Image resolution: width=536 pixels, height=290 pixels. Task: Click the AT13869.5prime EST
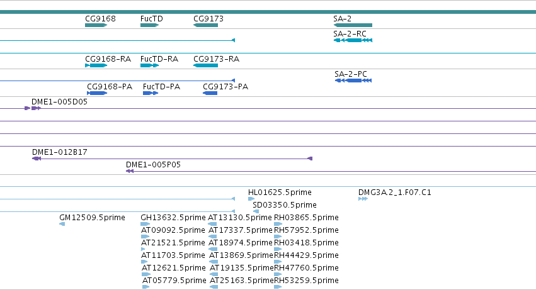tap(214, 262)
